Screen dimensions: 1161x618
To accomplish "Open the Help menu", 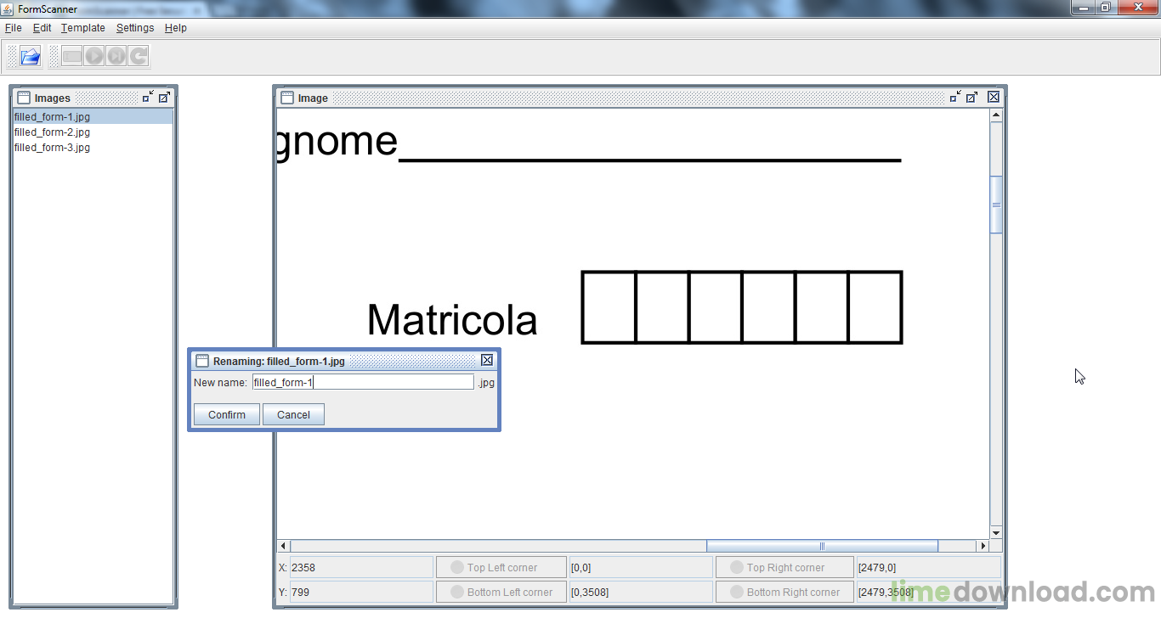I will pyautogui.click(x=176, y=28).
